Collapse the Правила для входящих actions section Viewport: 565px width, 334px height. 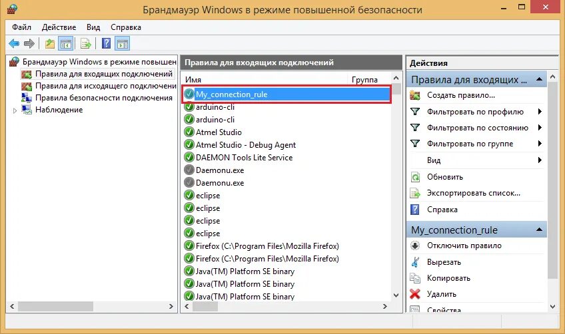539,80
